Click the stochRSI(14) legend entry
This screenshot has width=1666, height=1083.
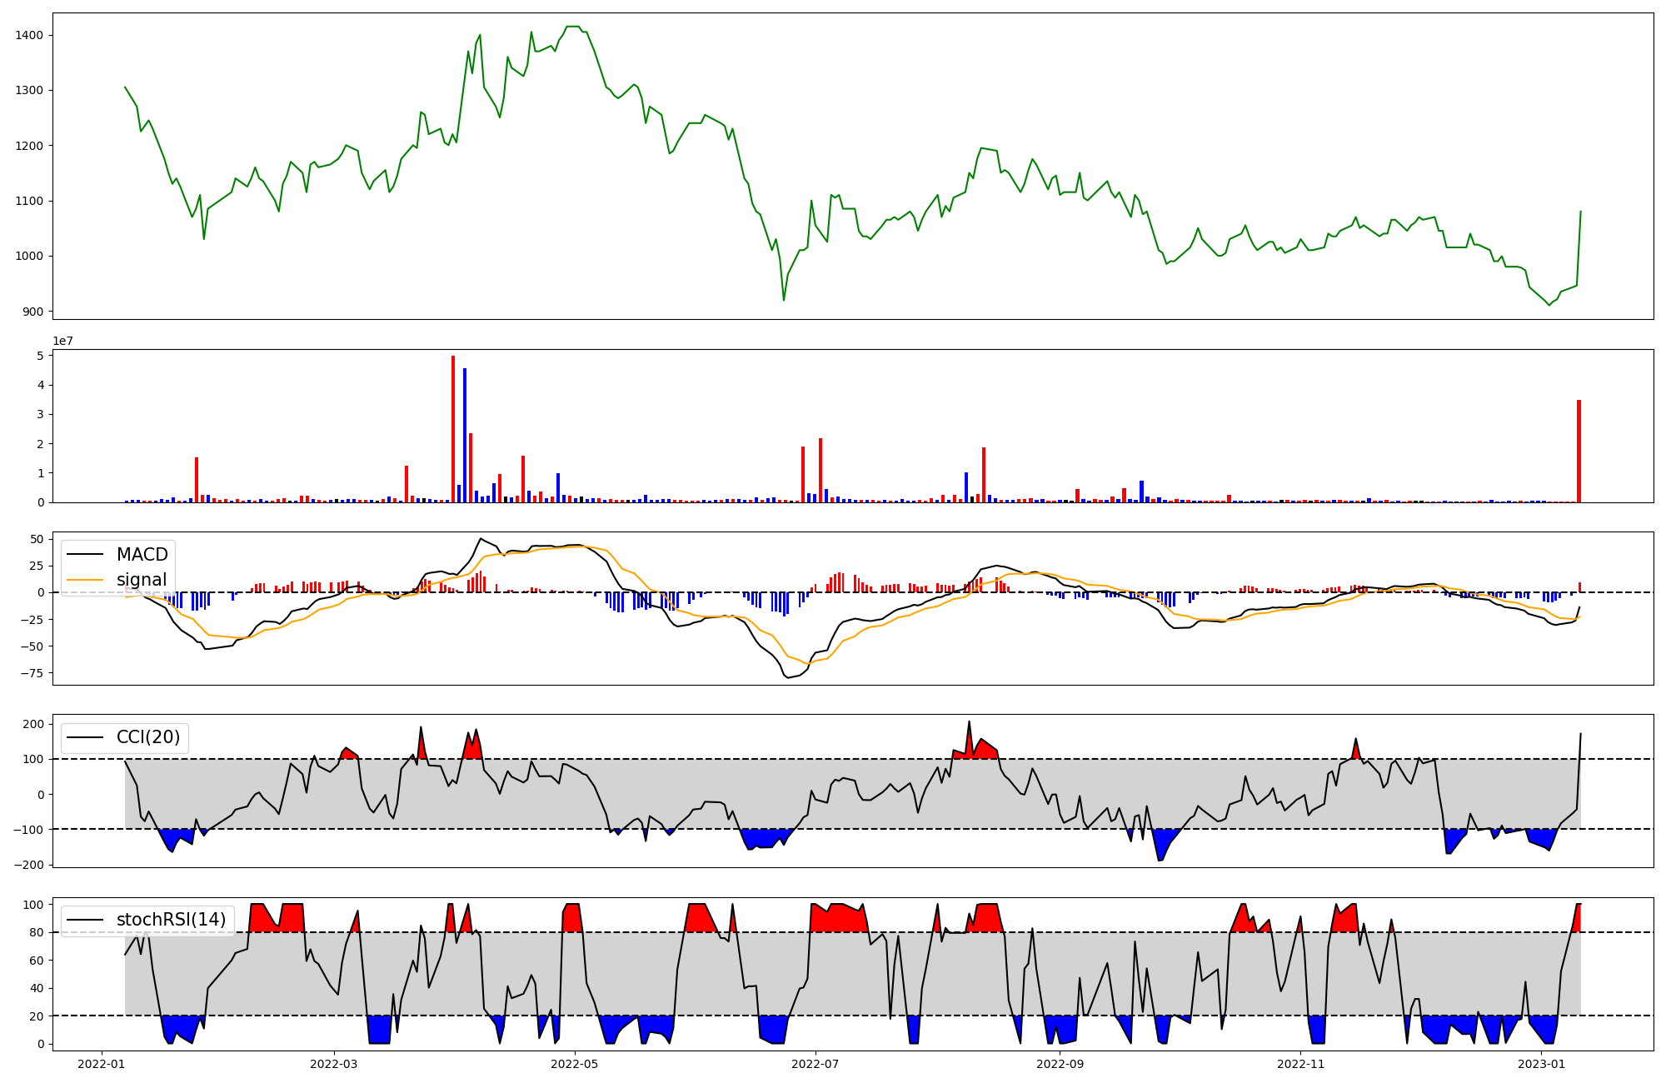(171, 920)
